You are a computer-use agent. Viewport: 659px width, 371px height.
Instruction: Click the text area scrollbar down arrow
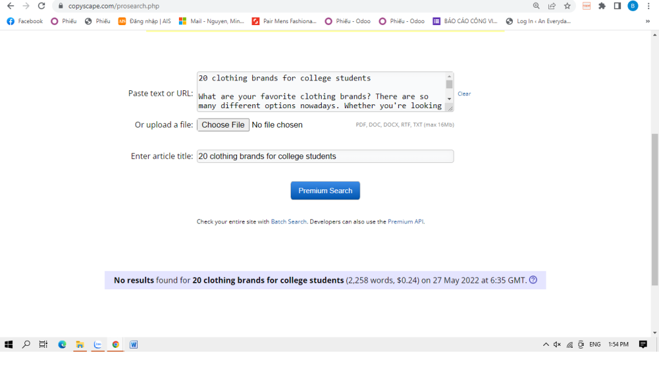[x=449, y=99]
